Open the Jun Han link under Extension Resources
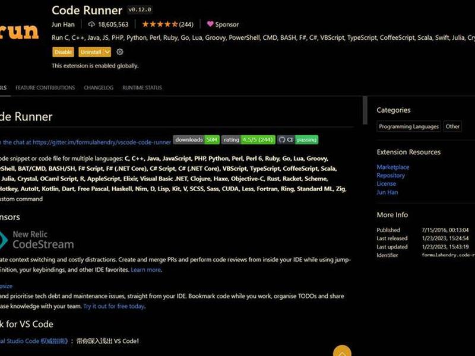 tap(387, 192)
